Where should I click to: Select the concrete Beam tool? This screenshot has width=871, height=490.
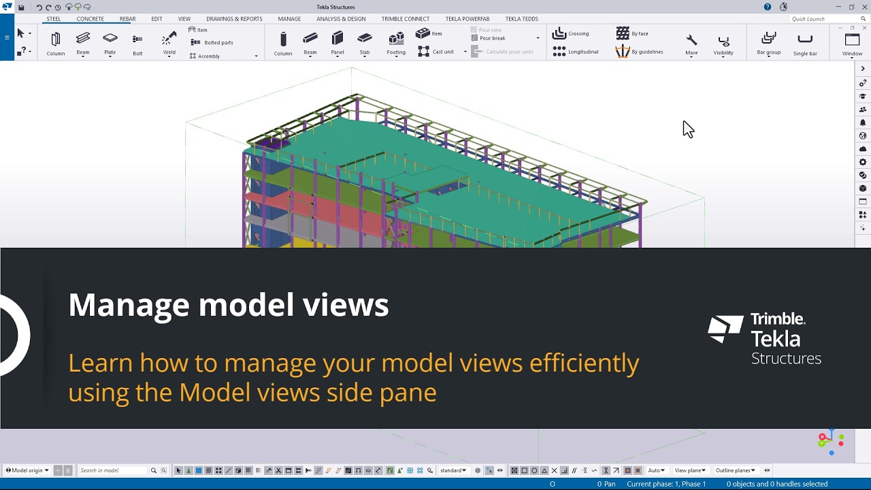[x=310, y=44]
